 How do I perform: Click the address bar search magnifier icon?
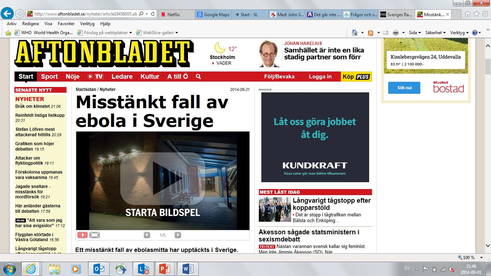coord(141,14)
